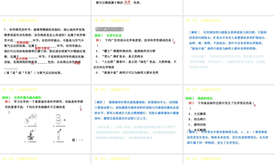The width and height of the screenshot is (274, 164).
Task: Click the red answer D beside 例2 question
Action: pos(81,110)
